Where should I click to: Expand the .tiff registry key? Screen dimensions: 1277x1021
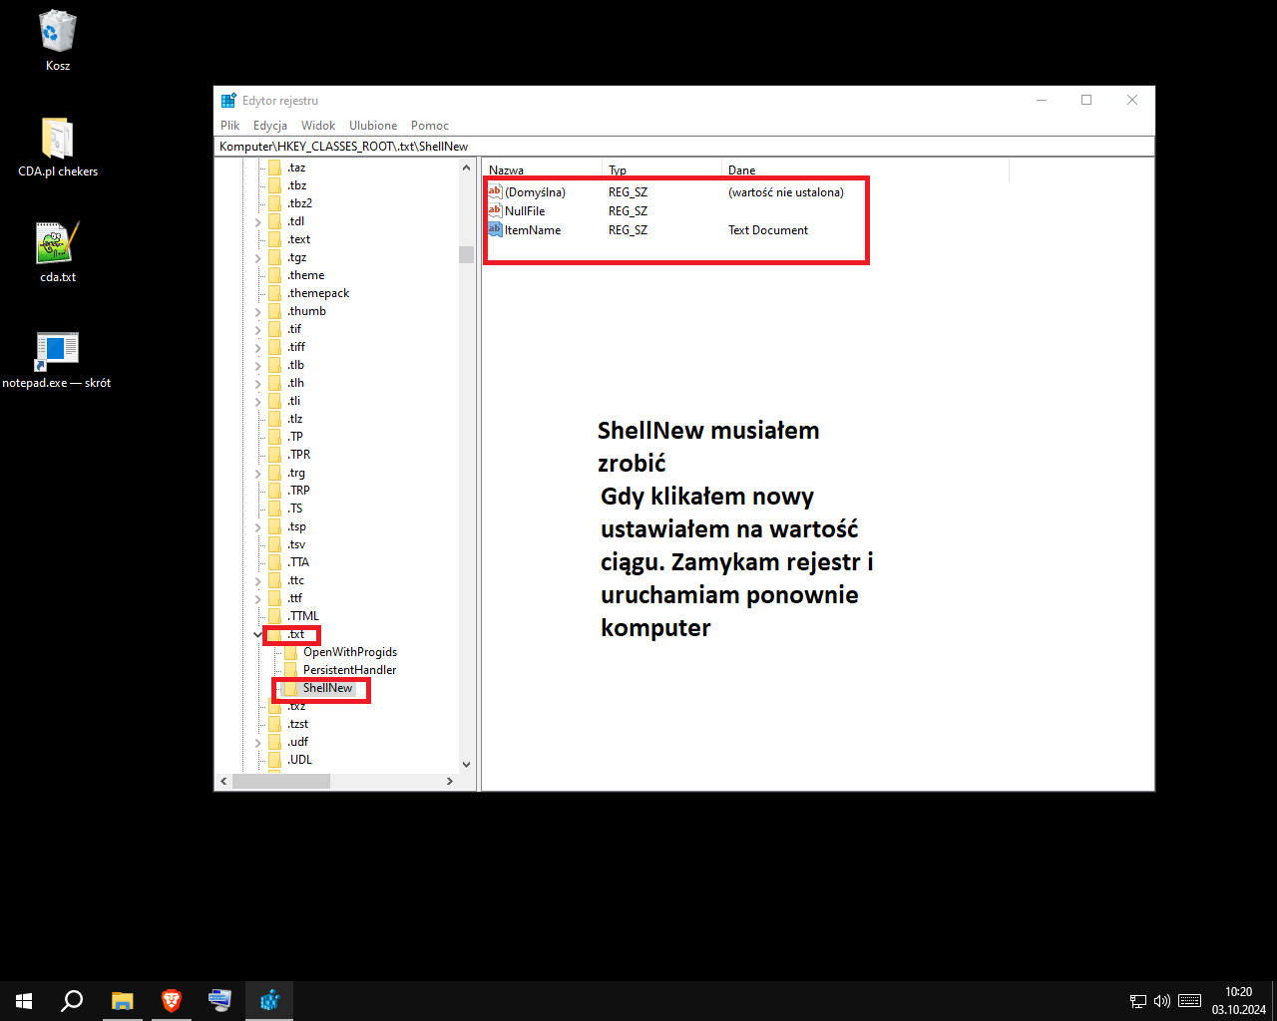point(258,347)
